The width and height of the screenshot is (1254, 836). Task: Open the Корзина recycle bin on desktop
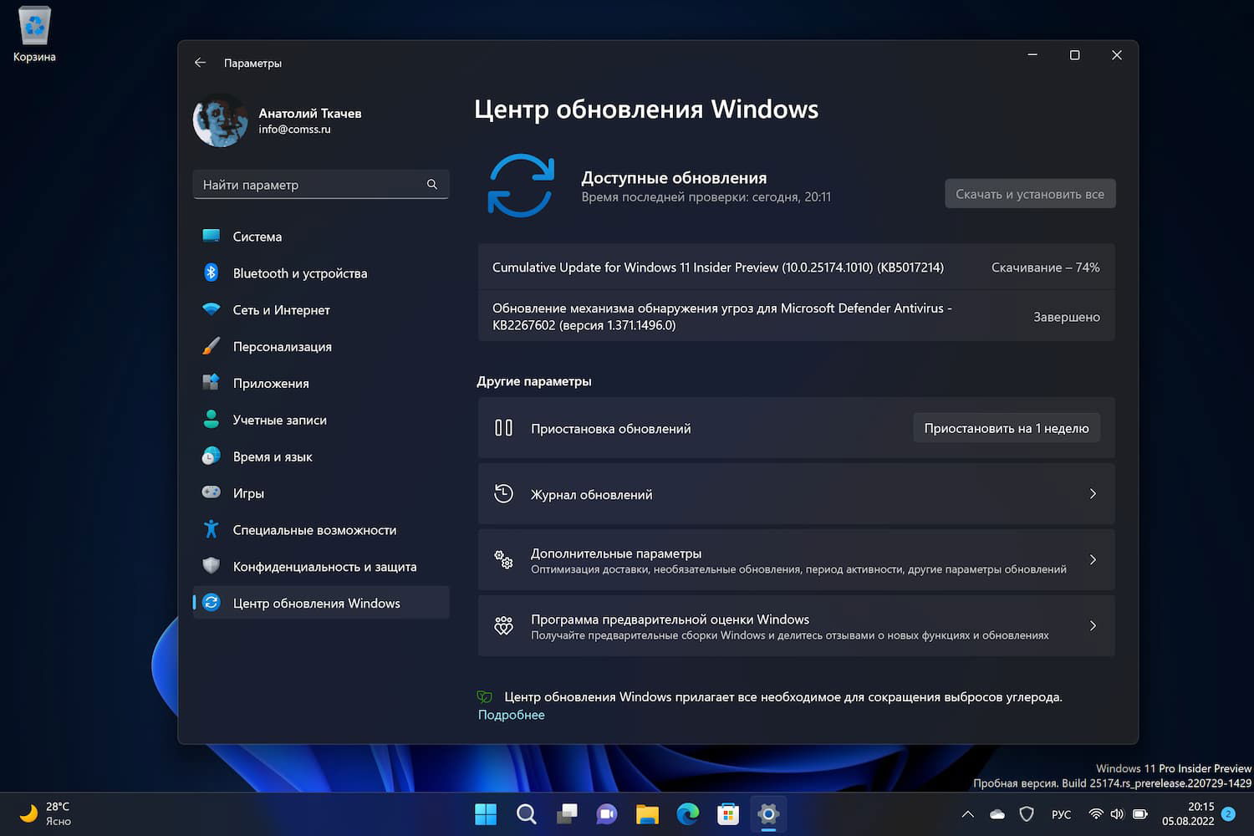click(x=34, y=35)
